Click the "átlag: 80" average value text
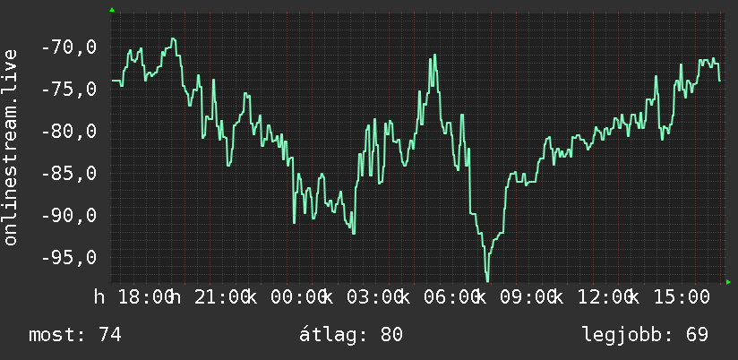Viewport: 738px width, 360px height. pyautogui.click(x=351, y=335)
